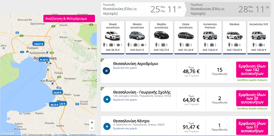This screenshot has height=136, width=274.
Task: Select the 48,76 € map price marker
Action: click(x=54, y=105)
